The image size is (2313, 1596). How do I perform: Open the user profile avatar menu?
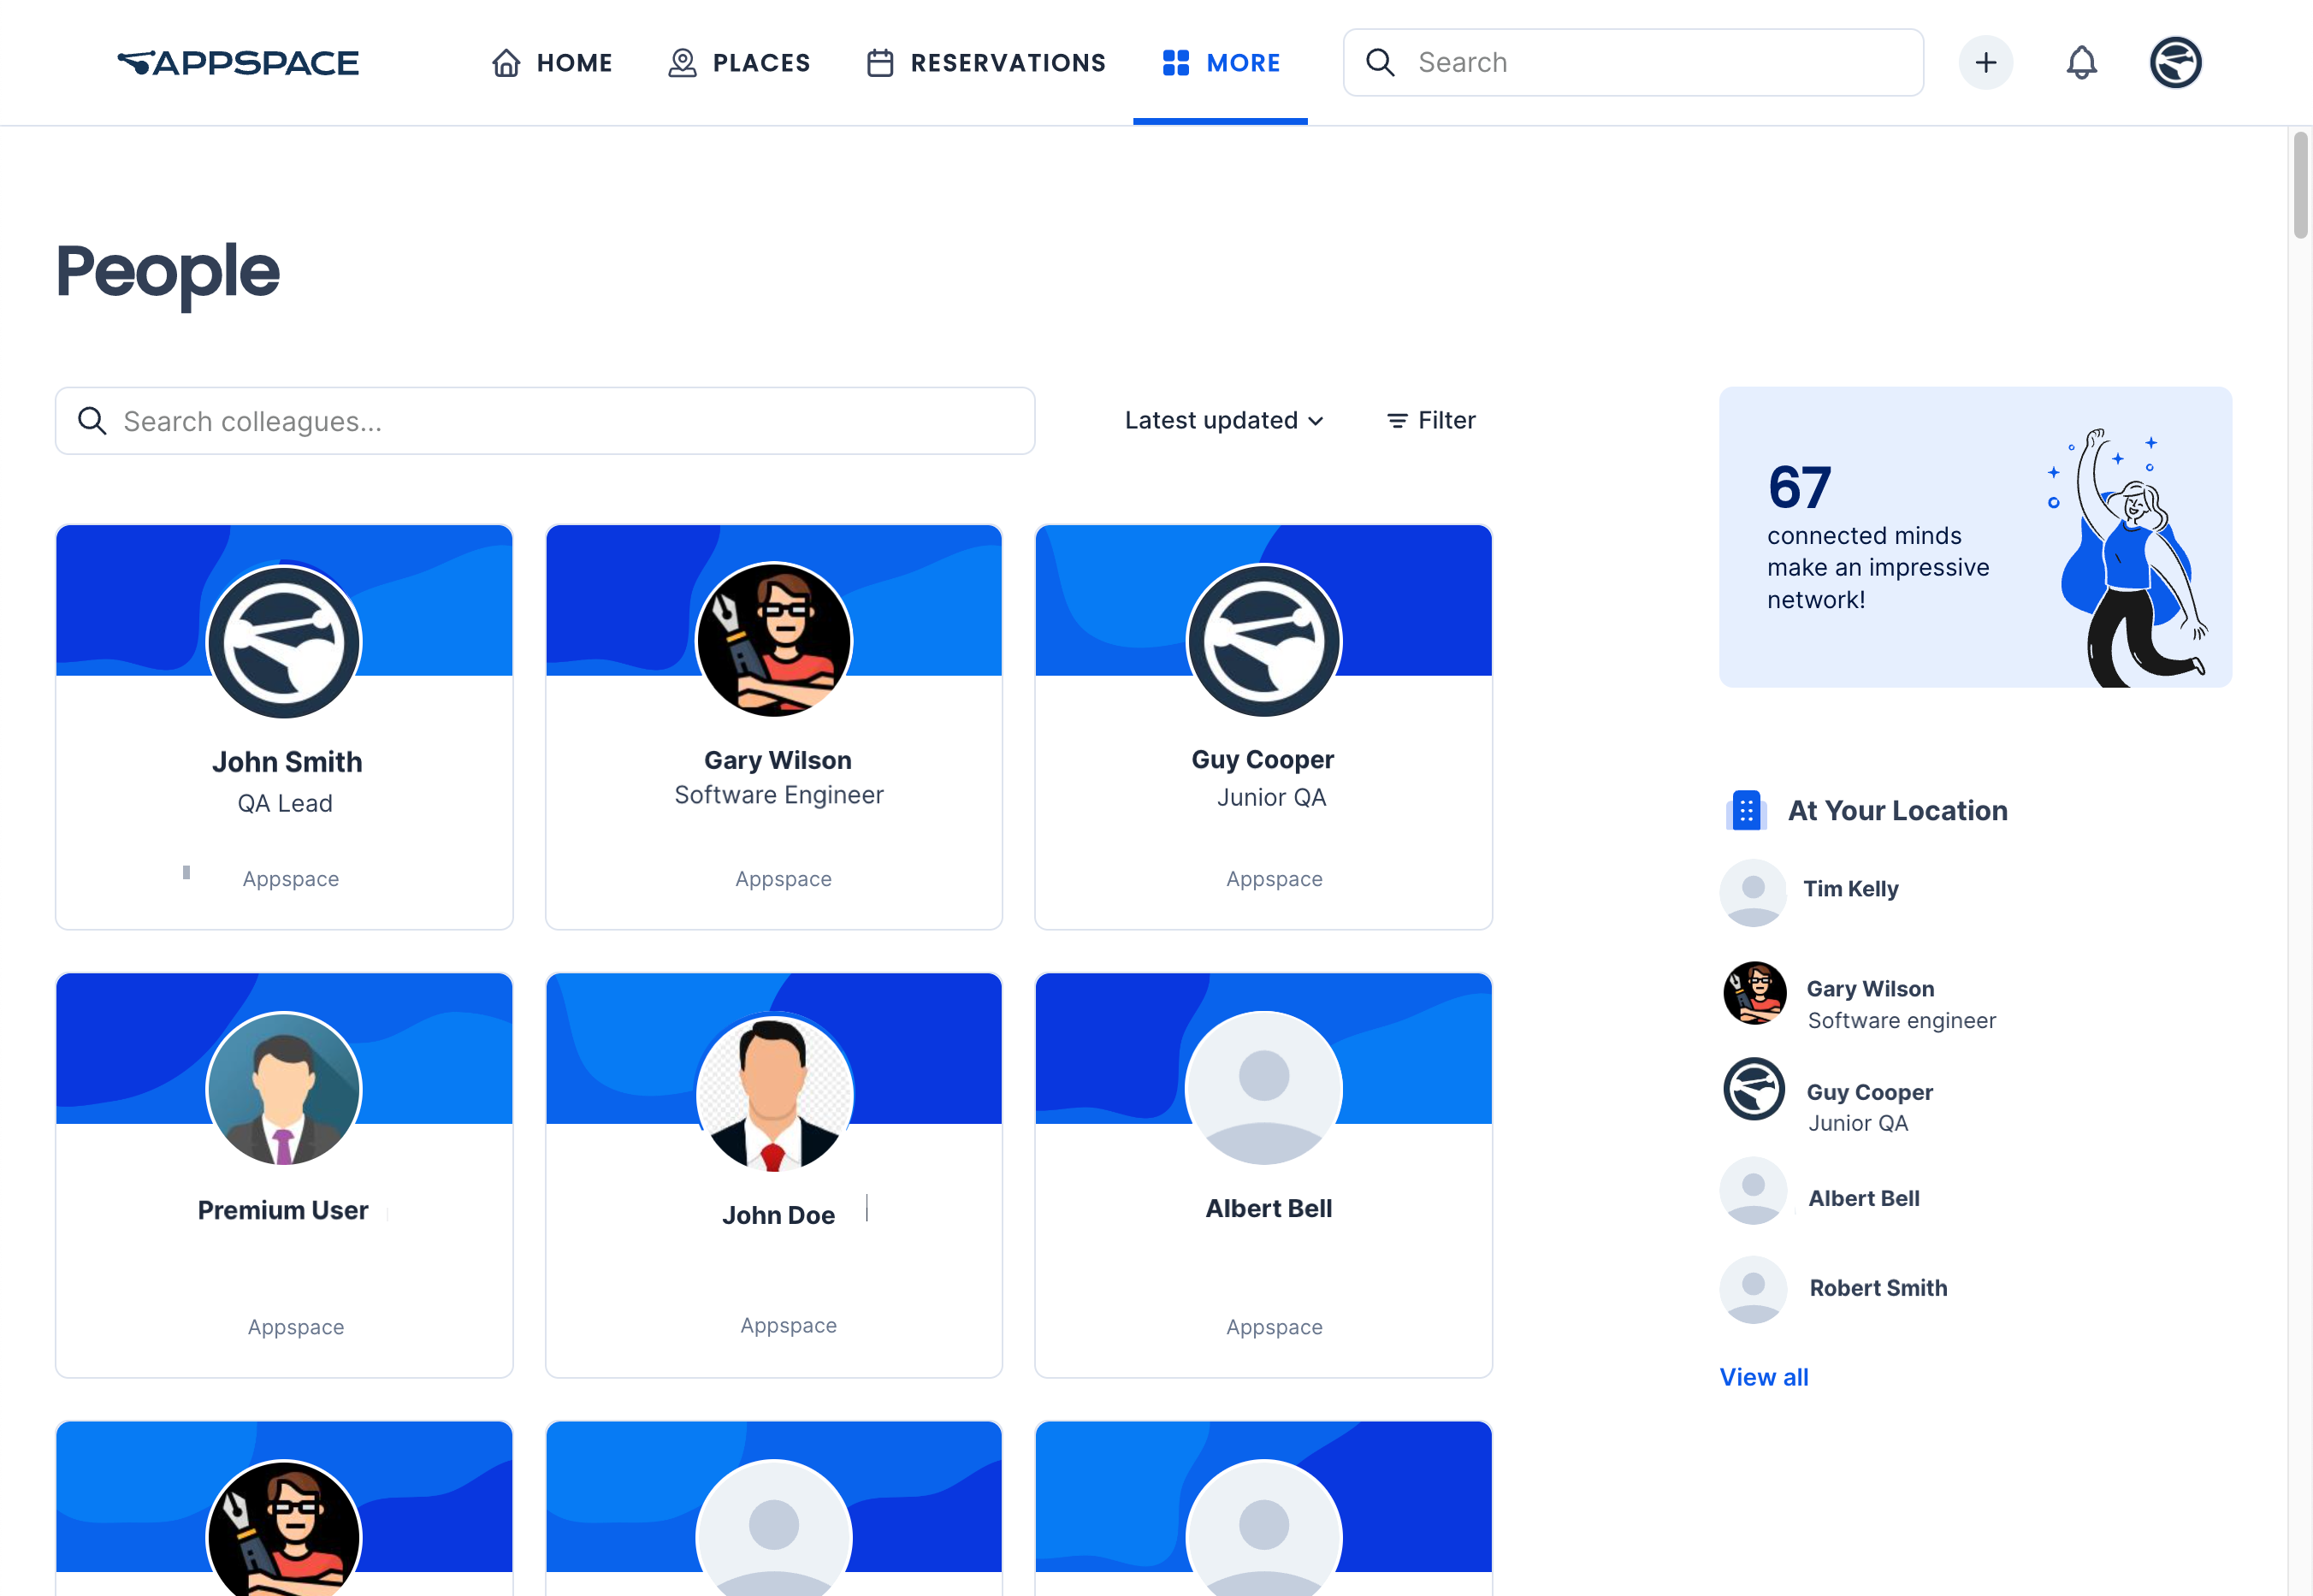click(x=2176, y=62)
